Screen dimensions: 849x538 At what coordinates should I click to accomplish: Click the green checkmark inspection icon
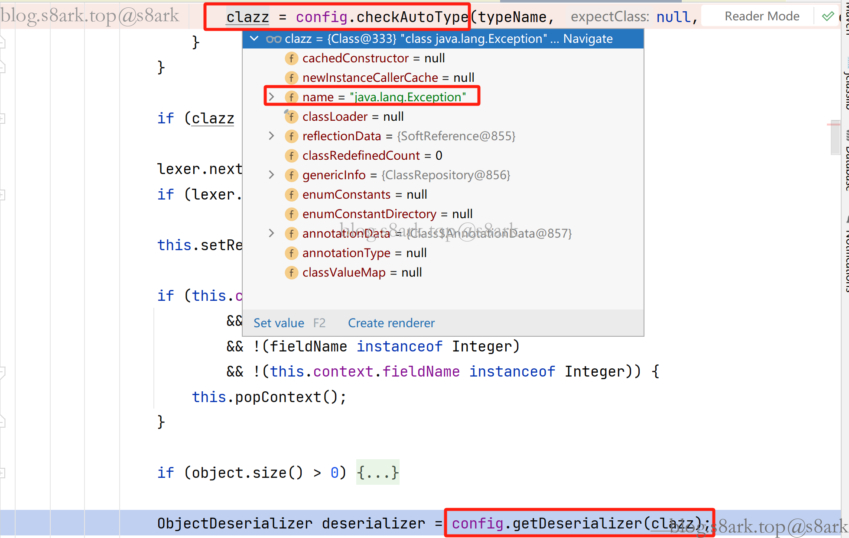[x=828, y=16]
